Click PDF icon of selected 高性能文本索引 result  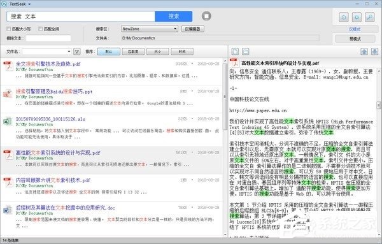pyautogui.click(x=8, y=155)
